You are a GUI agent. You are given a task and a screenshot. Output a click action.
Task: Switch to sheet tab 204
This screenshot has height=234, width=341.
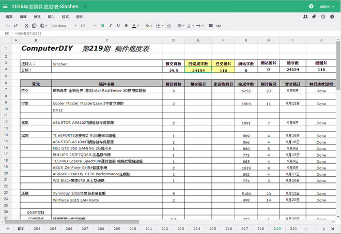pyautogui.click(x=37, y=229)
